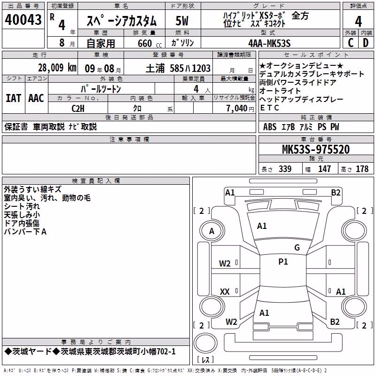
Task: Click the W2 mark on left front door
Action: (x=225, y=264)
